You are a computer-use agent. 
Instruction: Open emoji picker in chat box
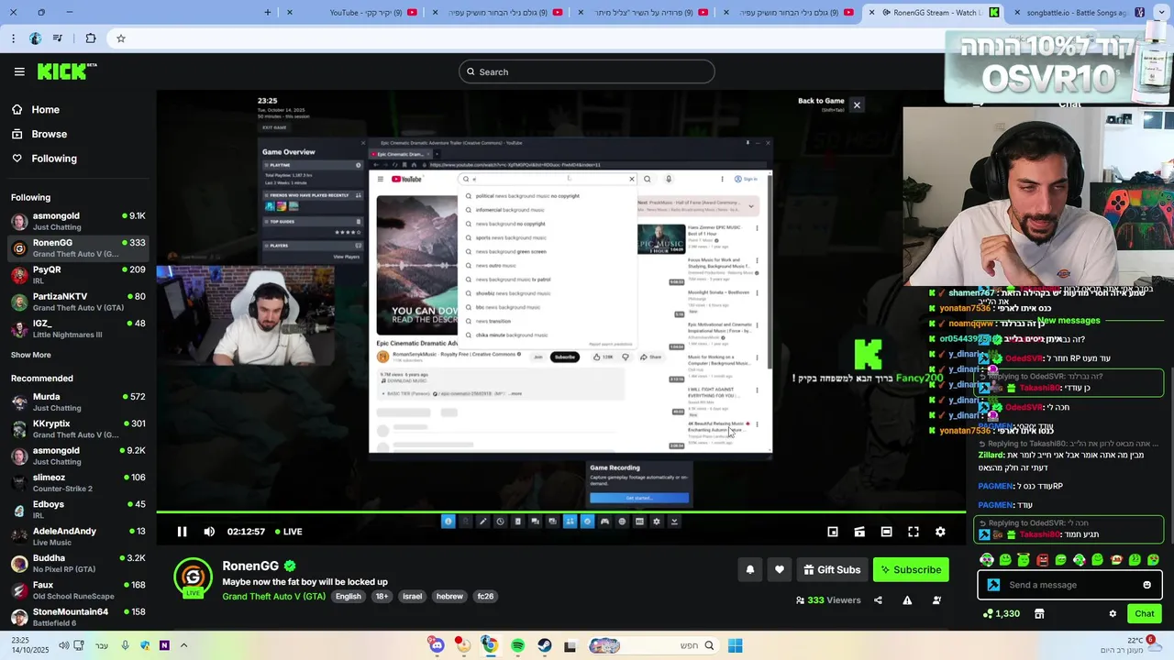tap(1146, 585)
